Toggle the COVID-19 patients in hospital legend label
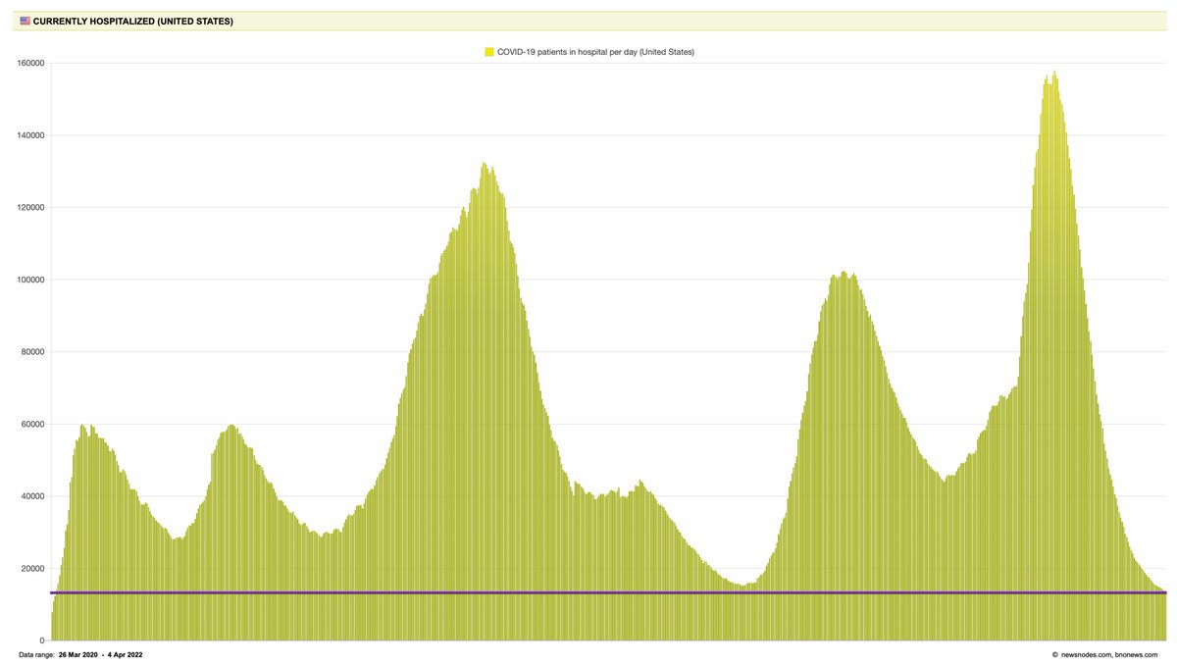The image size is (1177, 665). [595, 52]
